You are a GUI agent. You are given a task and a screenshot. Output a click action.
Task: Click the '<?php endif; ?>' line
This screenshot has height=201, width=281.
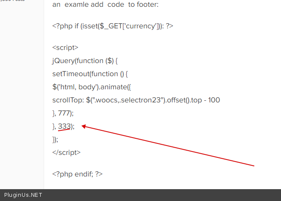(78, 173)
